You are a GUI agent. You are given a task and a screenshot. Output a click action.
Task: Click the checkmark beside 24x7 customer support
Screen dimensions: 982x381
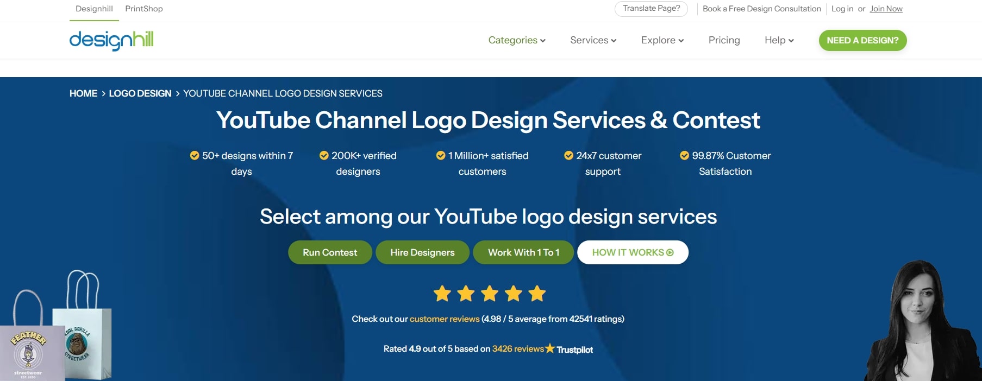(x=568, y=156)
